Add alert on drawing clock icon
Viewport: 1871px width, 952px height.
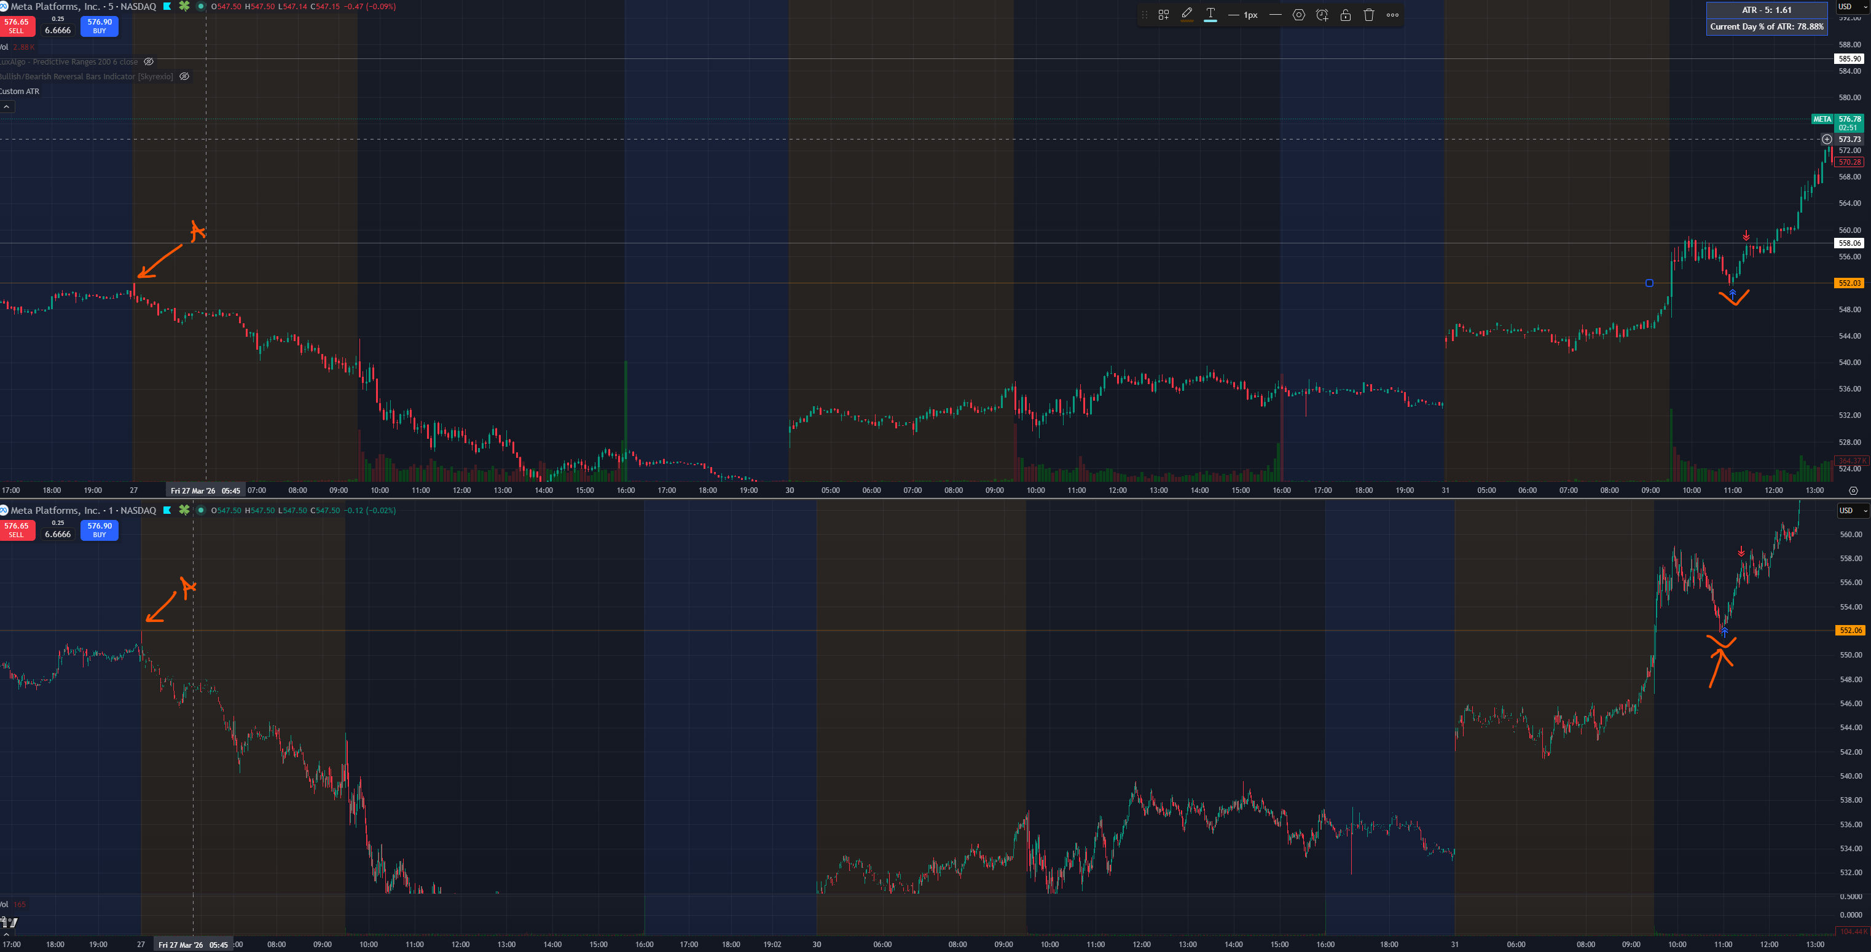coord(1322,15)
